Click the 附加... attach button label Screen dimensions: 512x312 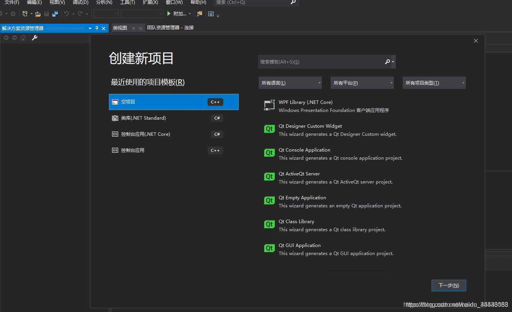(x=180, y=14)
